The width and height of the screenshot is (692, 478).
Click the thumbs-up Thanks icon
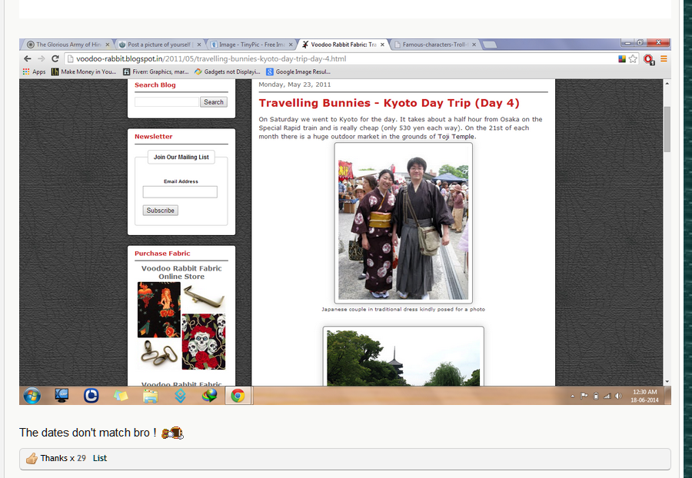click(32, 459)
